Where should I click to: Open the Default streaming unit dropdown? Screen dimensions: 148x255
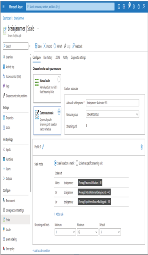110,232
